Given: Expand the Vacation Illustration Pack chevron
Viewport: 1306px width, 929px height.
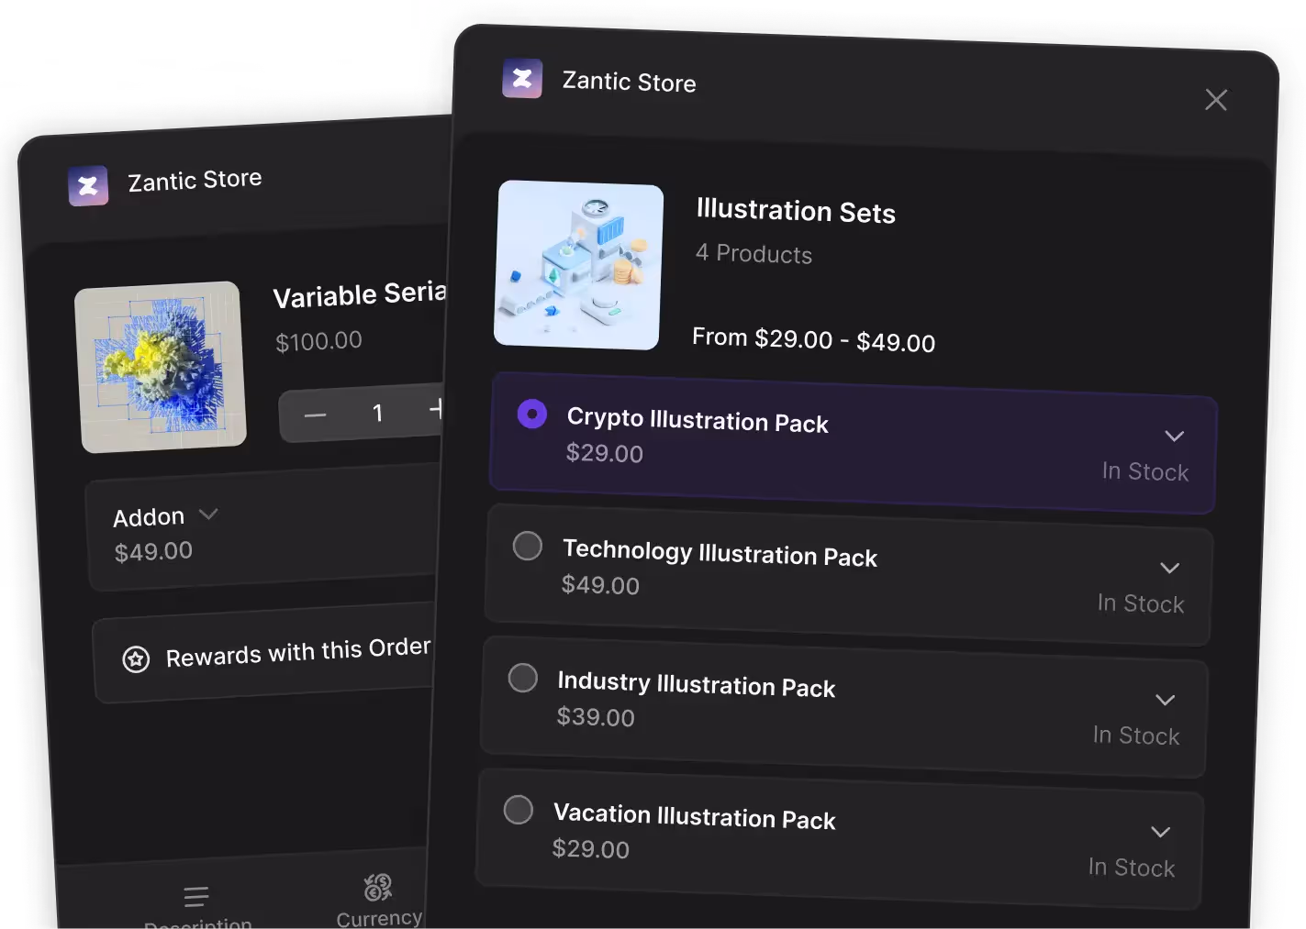Looking at the screenshot, I should (1161, 832).
